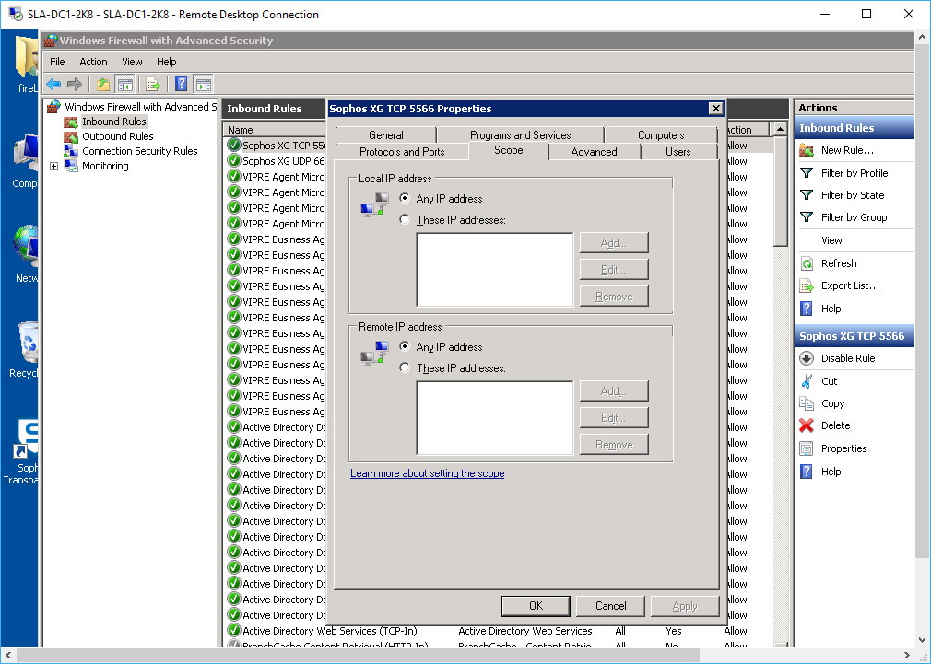Screen dimensions: 931x664
Task: Sort rules by the Name column header
Action: pyautogui.click(x=276, y=129)
